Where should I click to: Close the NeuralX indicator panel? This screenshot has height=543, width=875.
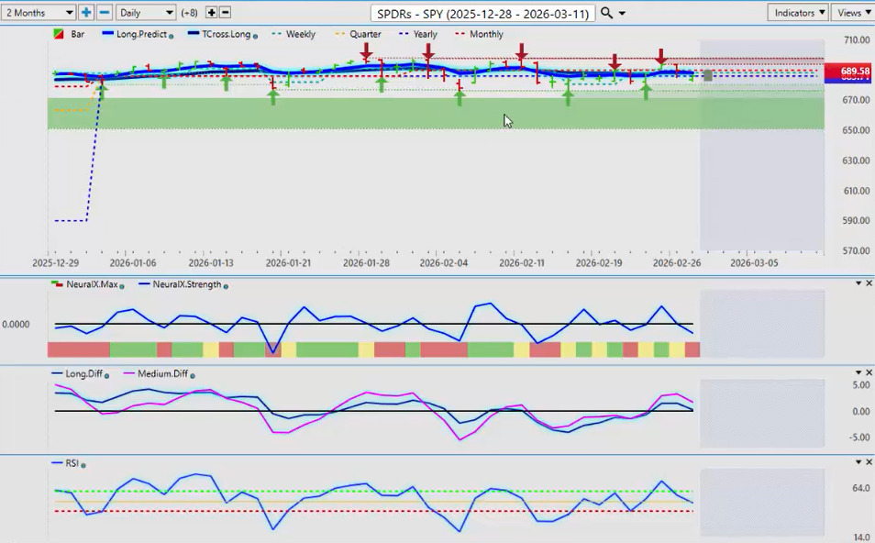[869, 283]
